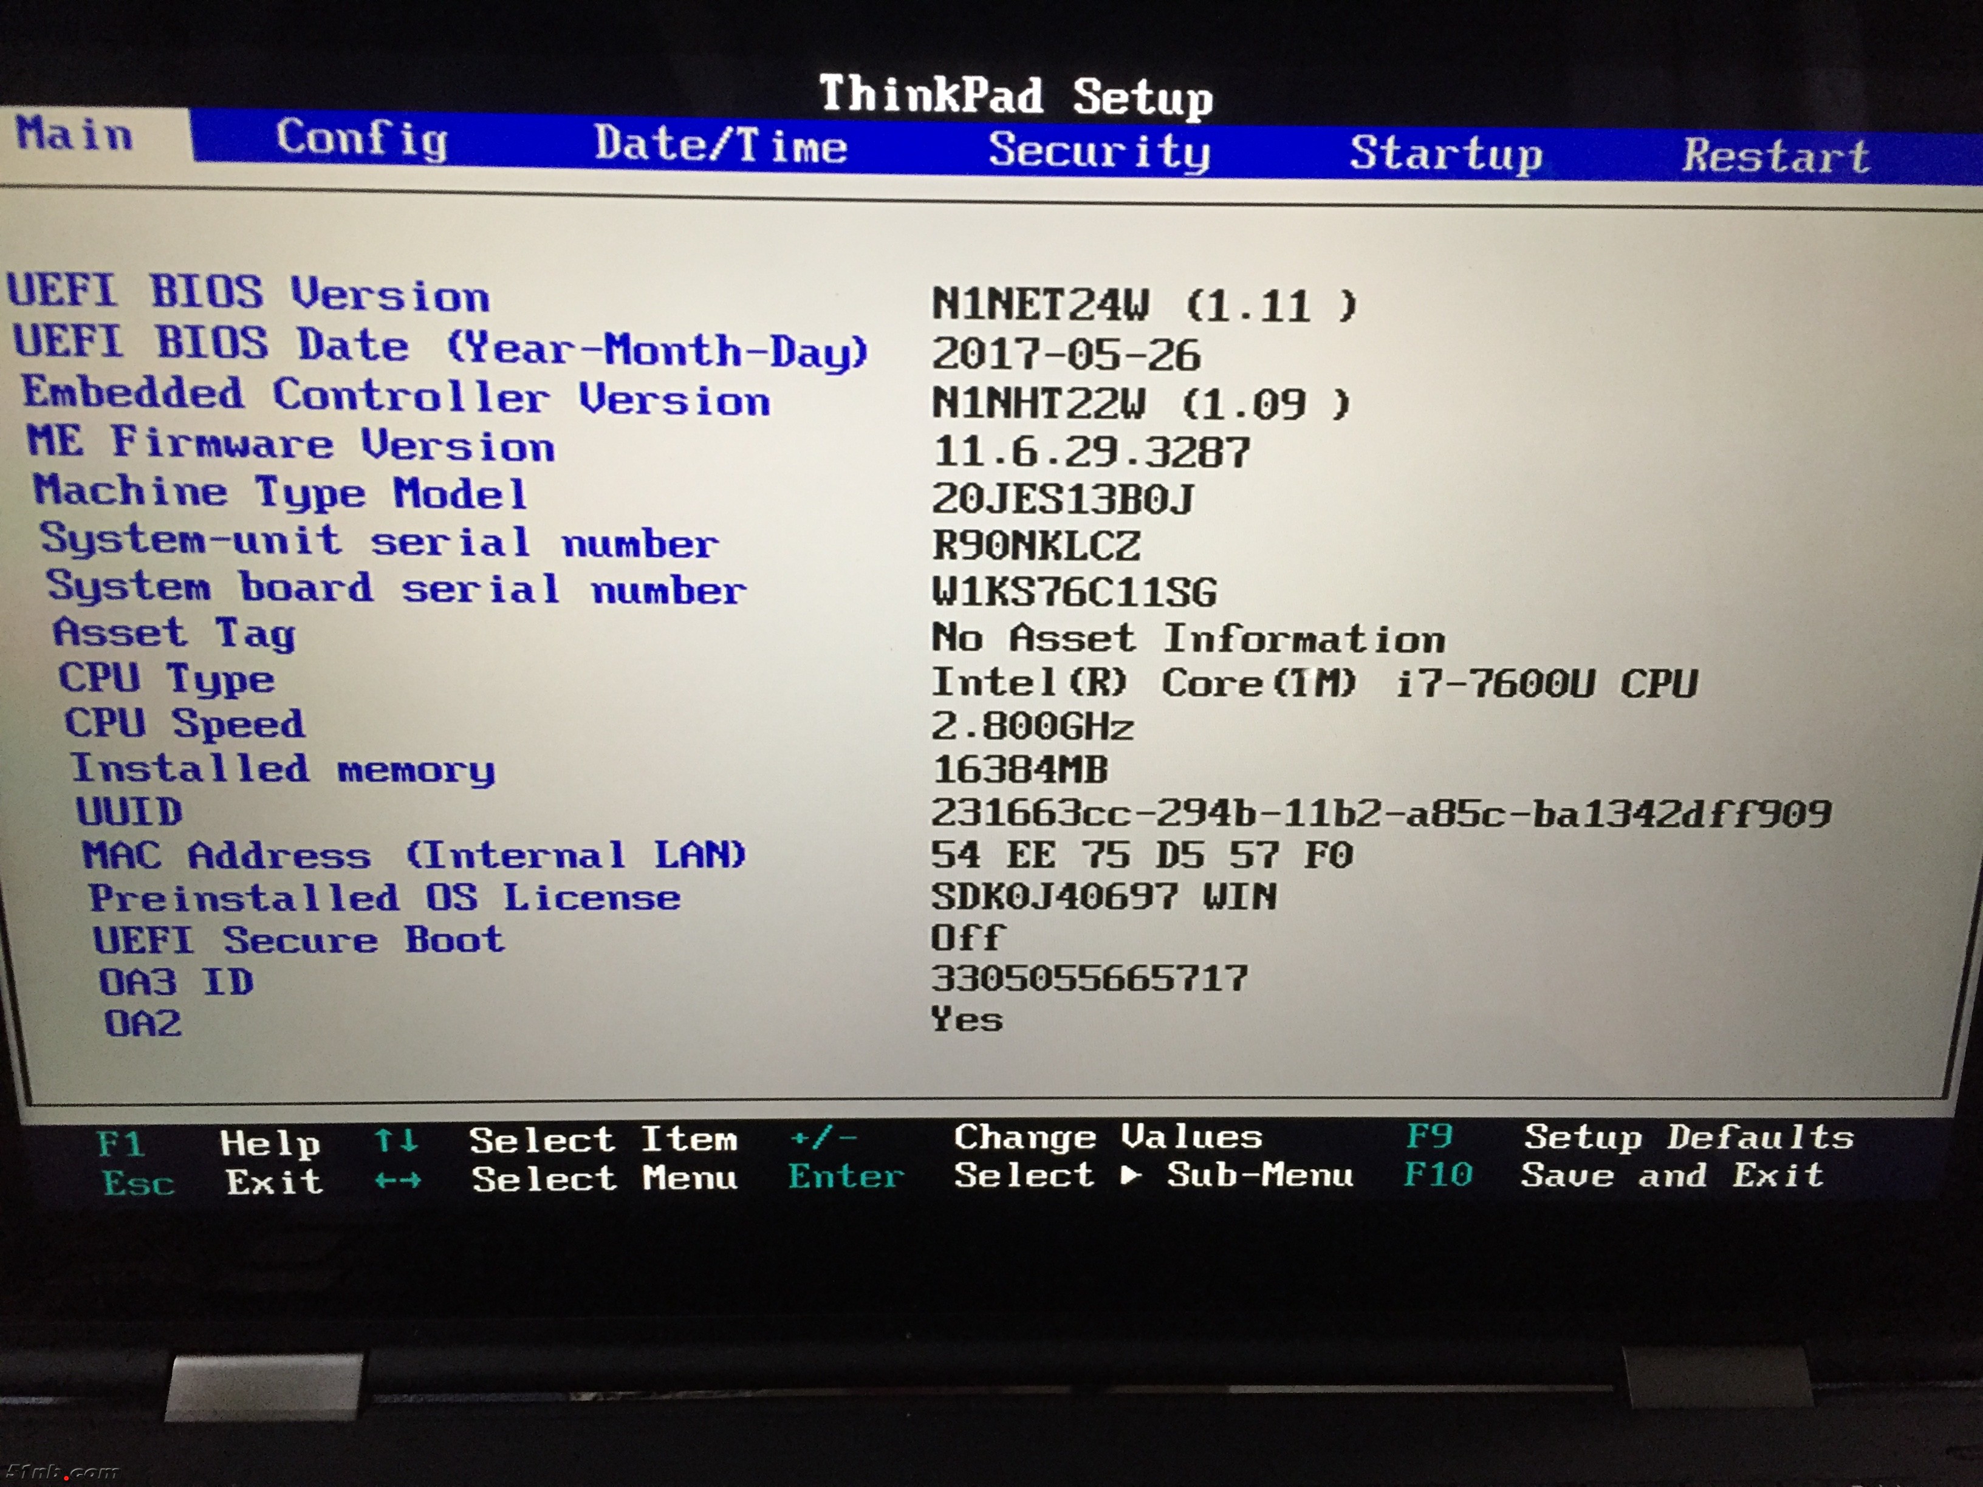This screenshot has width=1983, height=1487.
Task: Open the Date/Time tab
Action: [x=720, y=145]
